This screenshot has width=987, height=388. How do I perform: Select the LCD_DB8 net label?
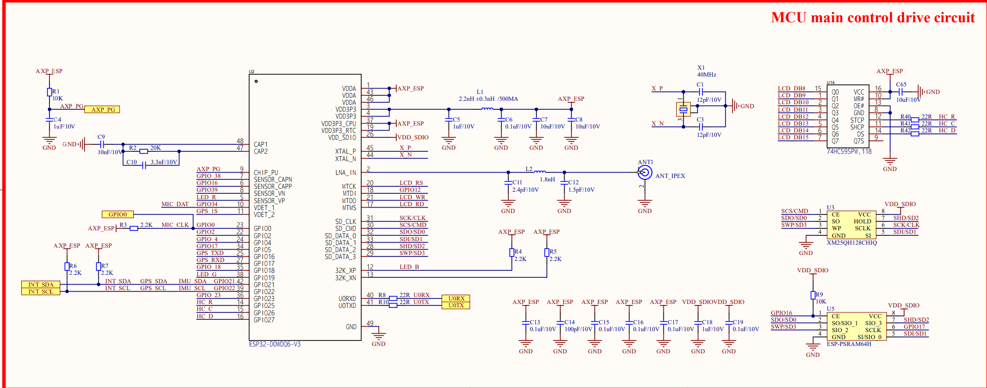pos(791,88)
